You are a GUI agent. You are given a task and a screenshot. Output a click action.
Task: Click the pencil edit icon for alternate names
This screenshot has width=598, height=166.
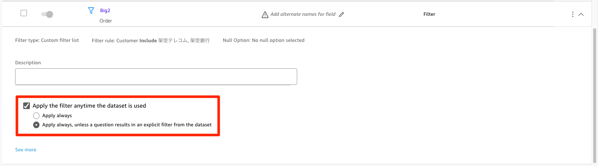[341, 15]
